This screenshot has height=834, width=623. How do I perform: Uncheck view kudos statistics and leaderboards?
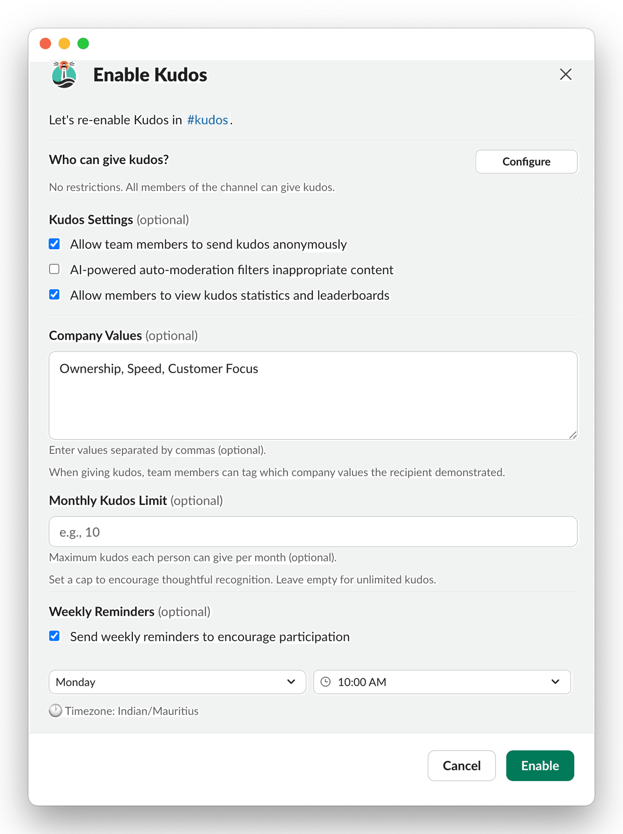(x=55, y=294)
